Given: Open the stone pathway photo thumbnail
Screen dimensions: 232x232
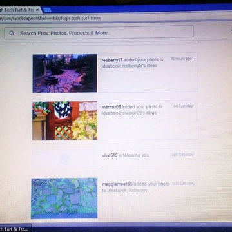Looking at the screenshot, I should point(64,198).
